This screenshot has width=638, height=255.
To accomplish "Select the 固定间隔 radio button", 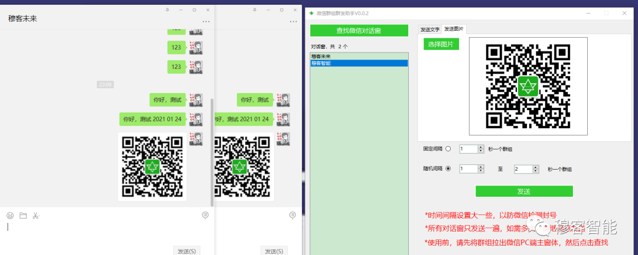I will coord(448,149).
